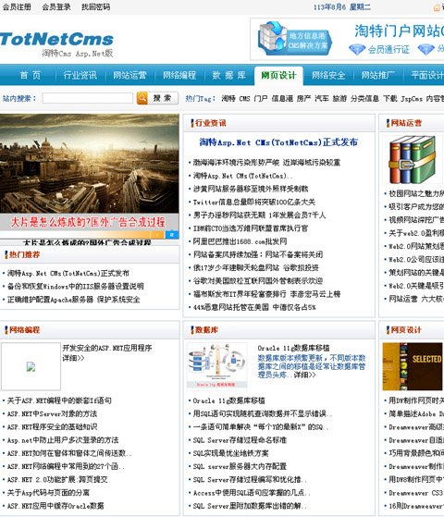
Task: Open 关于Asp代码与页面的分离 link
Action: coord(48,493)
